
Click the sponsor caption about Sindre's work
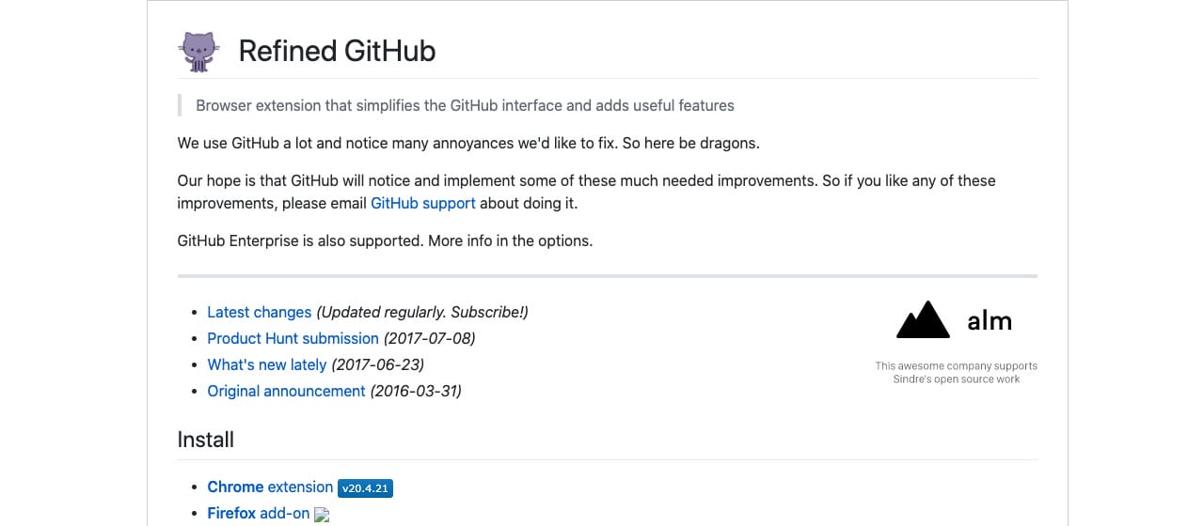(956, 372)
